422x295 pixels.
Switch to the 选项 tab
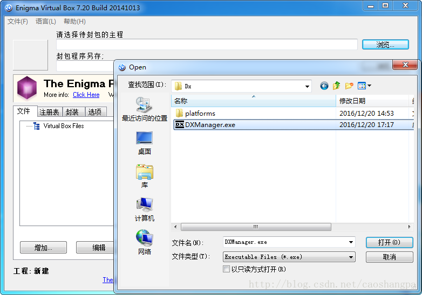coord(96,112)
